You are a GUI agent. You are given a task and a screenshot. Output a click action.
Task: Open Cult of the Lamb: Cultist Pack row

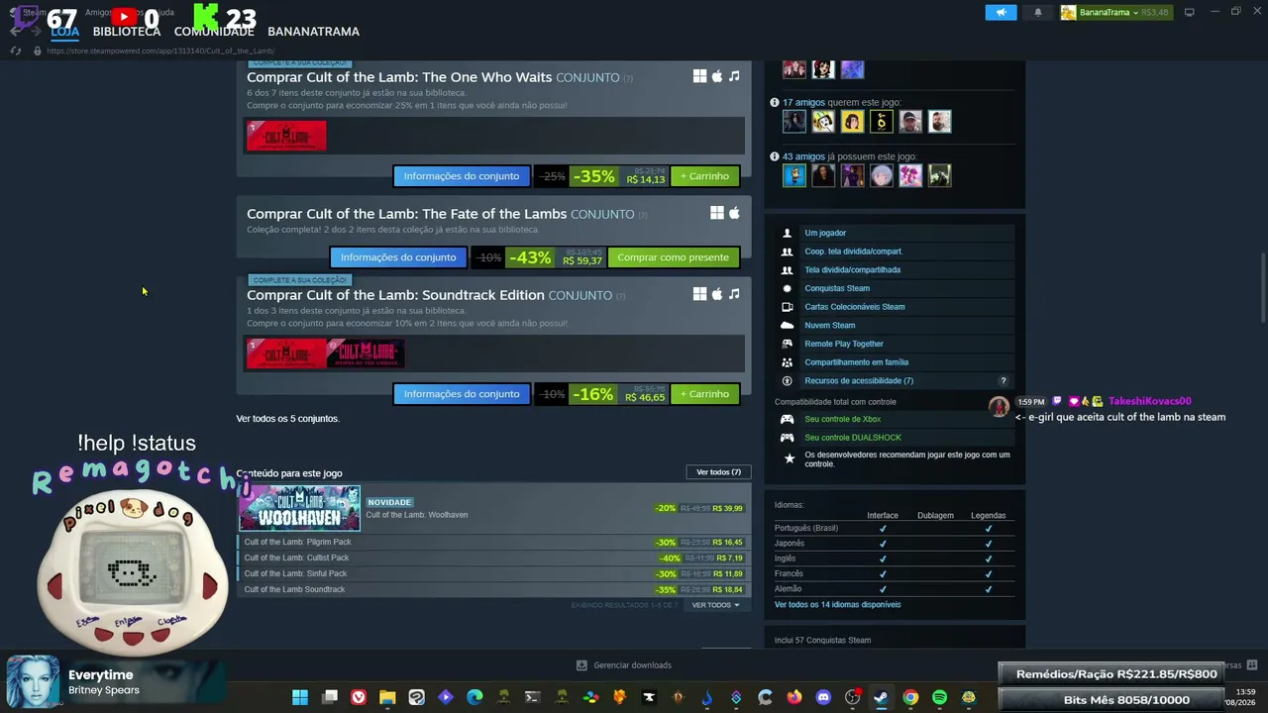click(494, 559)
